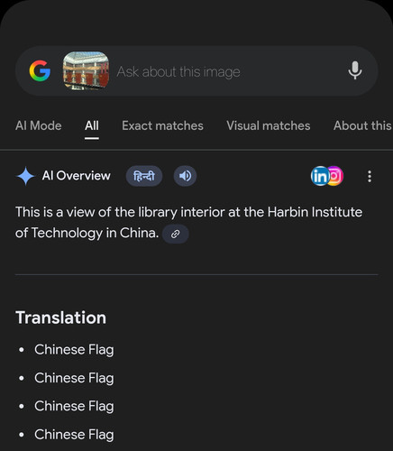Open the Exact matches tab
Viewport: 393px width, 451px height.
tap(162, 125)
